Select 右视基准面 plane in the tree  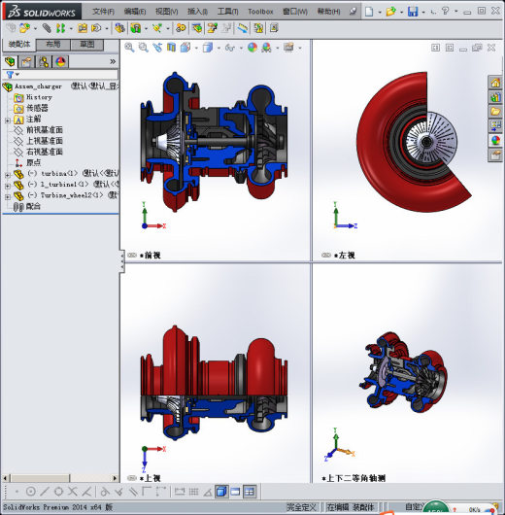tap(45, 152)
